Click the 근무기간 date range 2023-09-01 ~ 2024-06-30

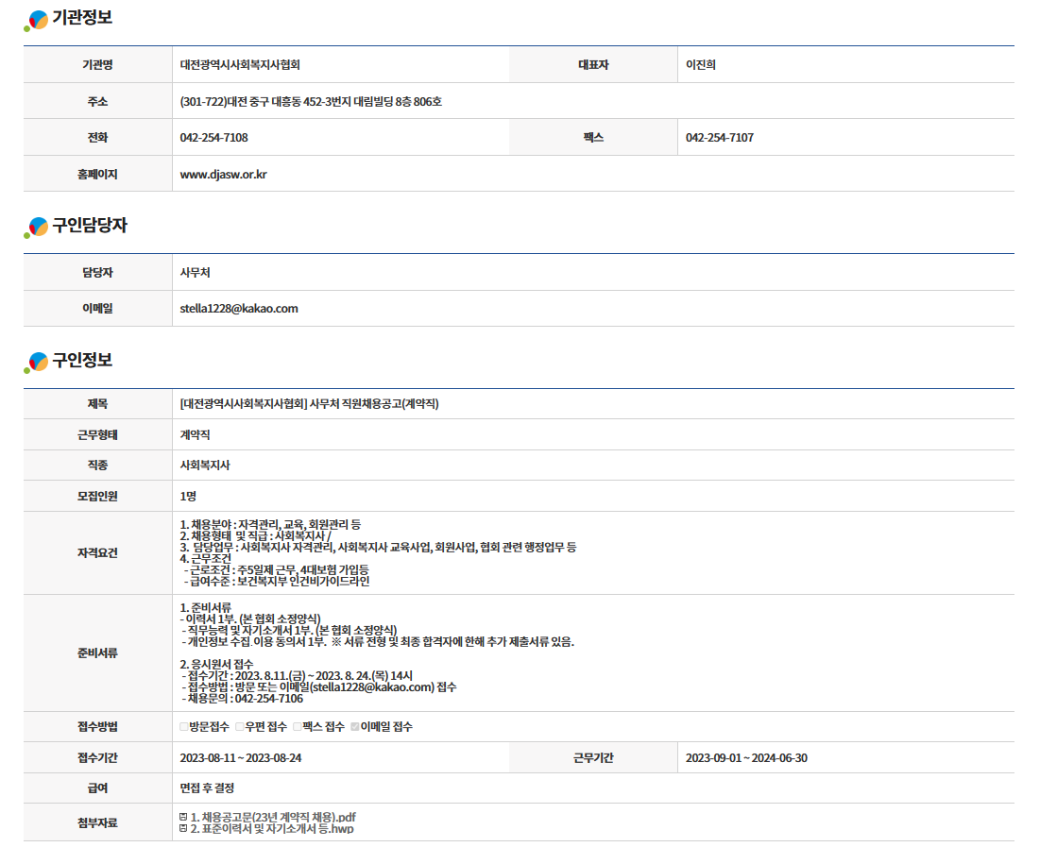pyautogui.click(x=746, y=758)
